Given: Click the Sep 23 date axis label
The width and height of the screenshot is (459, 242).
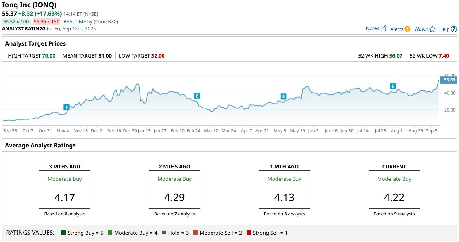Looking at the screenshot, I should click(x=10, y=131).
